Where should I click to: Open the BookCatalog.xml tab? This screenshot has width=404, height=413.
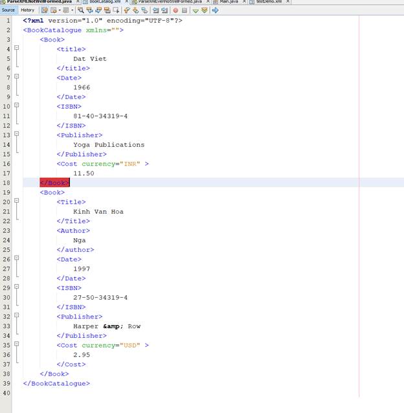click(x=105, y=1)
